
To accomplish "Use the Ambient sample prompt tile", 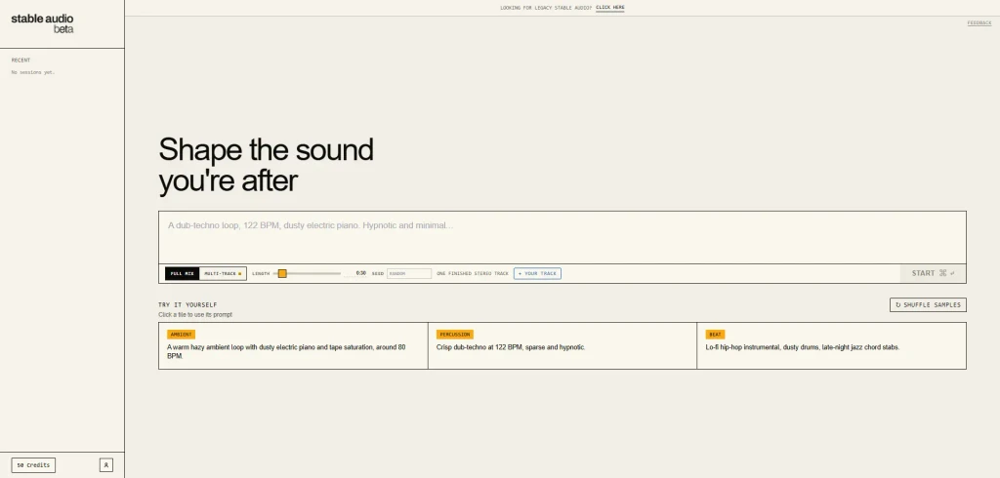I will coord(293,345).
